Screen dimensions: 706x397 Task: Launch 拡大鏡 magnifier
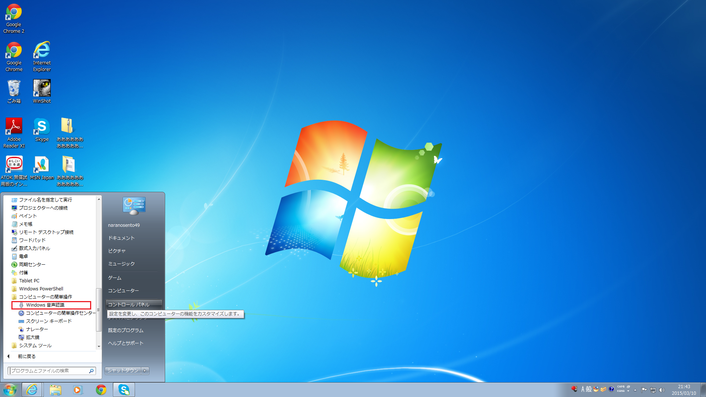[x=29, y=337]
